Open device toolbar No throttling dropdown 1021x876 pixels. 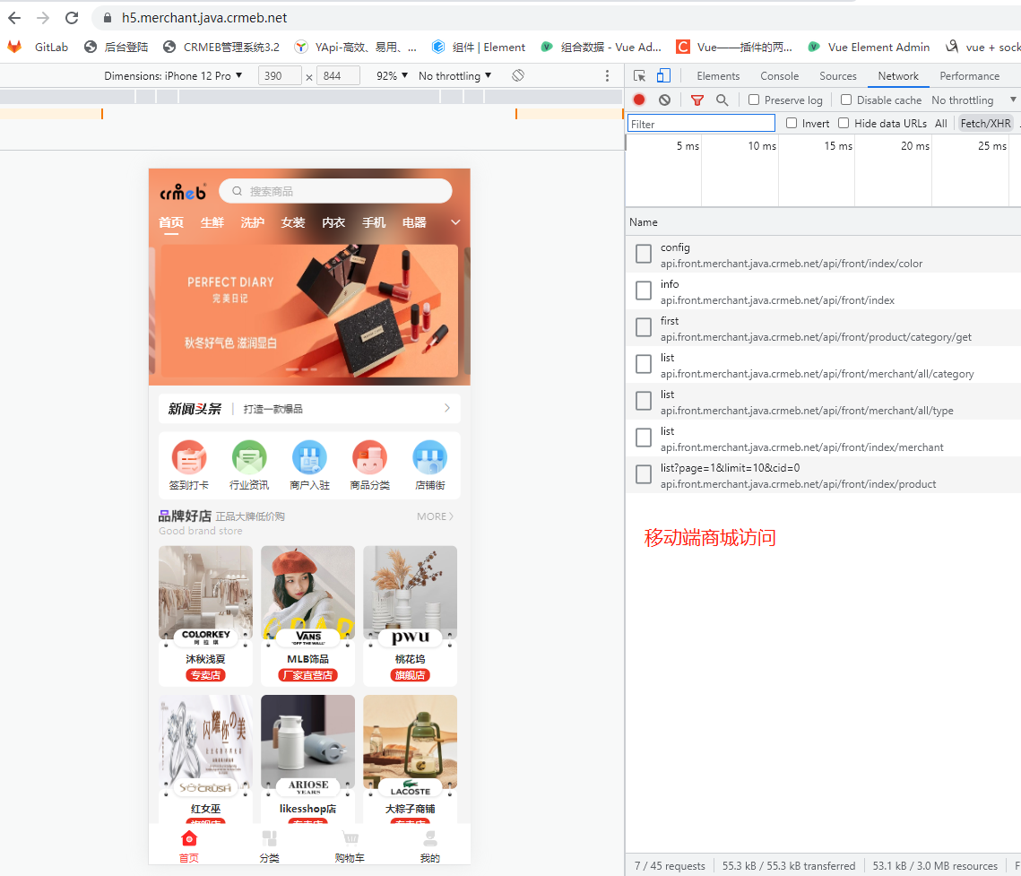455,75
